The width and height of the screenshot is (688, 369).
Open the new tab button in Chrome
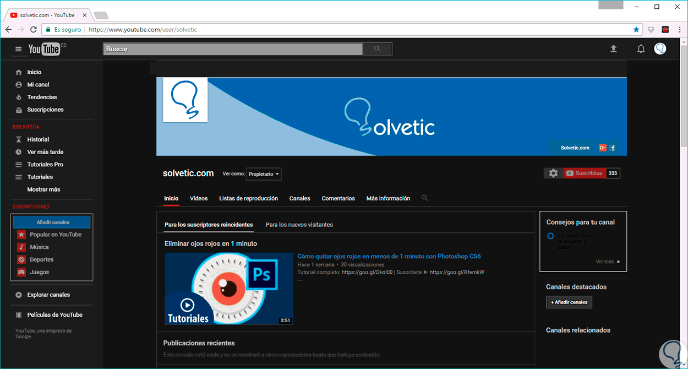click(x=101, y=15)
